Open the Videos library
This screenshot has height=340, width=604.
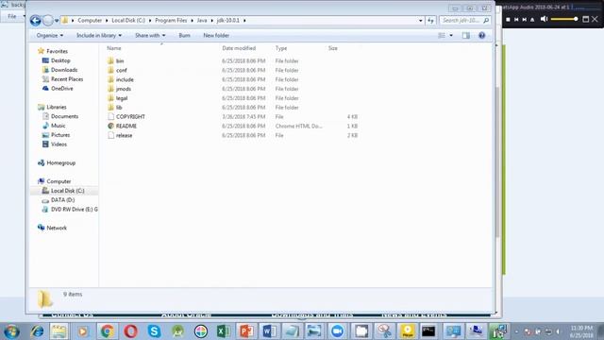click(x=59, y=144)
